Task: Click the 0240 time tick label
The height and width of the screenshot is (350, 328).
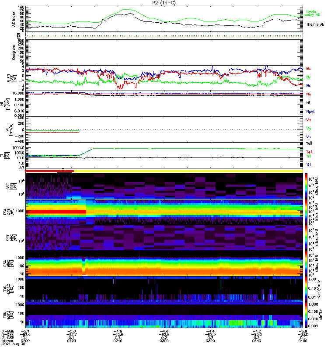Action: 118,341
